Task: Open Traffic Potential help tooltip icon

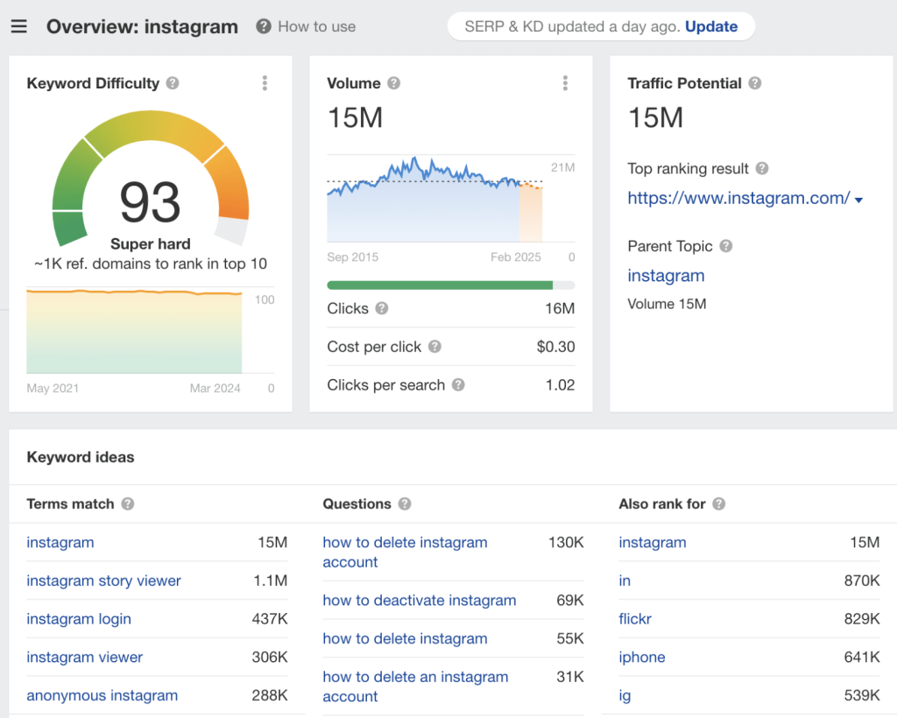Action: click(x=755, y=83)
